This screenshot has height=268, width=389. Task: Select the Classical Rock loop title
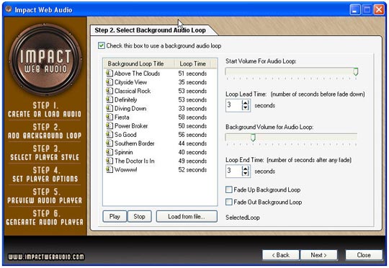[x=133, y=91]
